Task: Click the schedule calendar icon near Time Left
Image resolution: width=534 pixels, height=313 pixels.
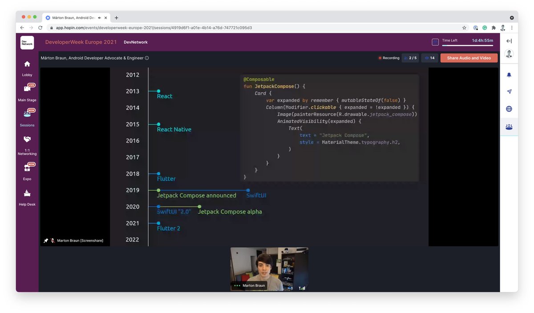Action: coord(435,42)
